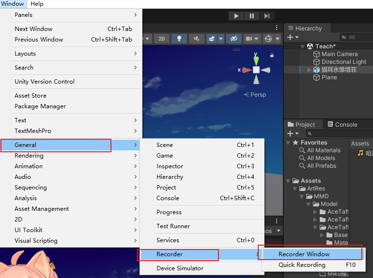This screenshot has width=373, height=278.
Task: Focus the Hierarchy search field
Action: click(x=357, y=37)
